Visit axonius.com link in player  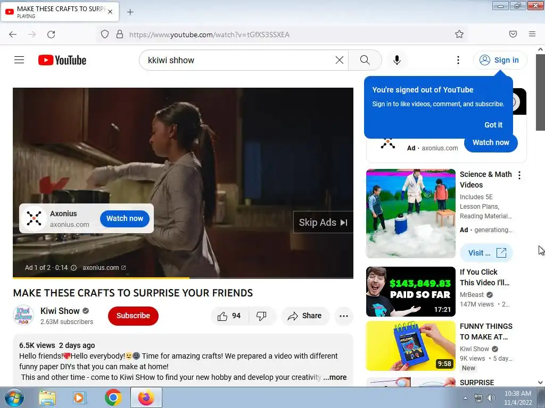coord(104,268)
